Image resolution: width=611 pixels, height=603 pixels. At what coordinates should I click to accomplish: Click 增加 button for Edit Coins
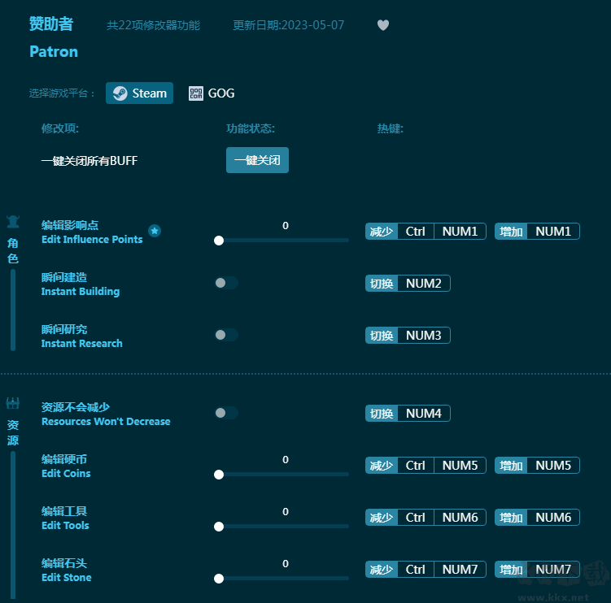(x=512, y=466)
